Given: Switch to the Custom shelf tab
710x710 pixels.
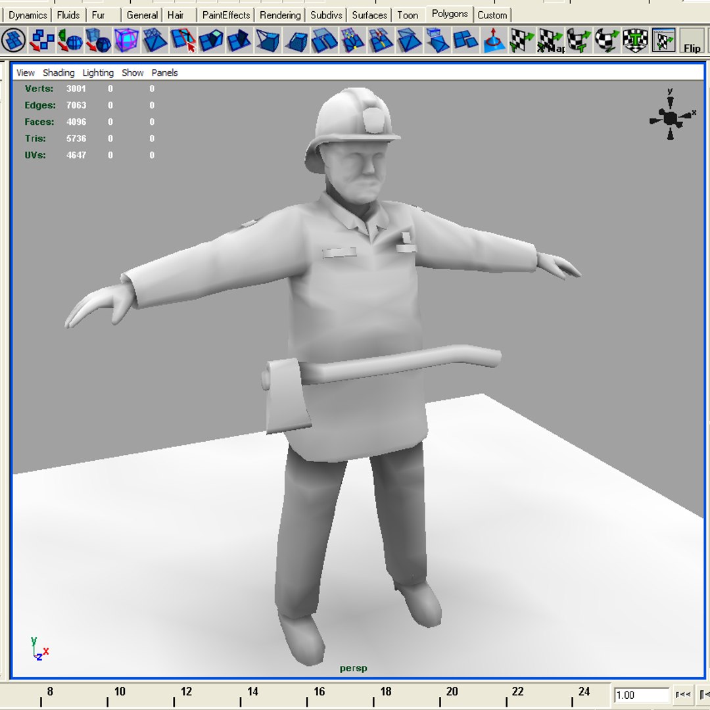Looking at the screenshot, I should pos(492,15).
